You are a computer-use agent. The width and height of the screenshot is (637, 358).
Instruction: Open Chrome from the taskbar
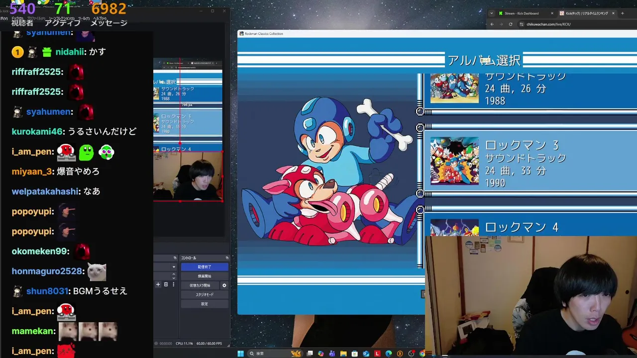pyautogui.click(x=422, y=354)
